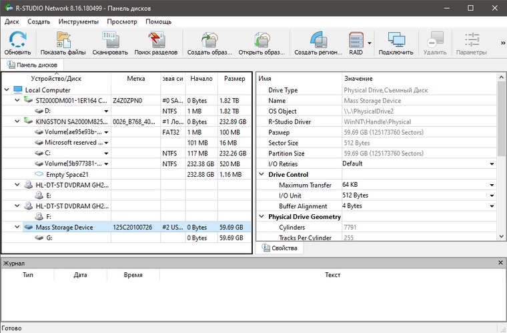Select HL-DT-ST DVDRAM drive icon above F:
This screenshot has height=333, width=507.
29,206
